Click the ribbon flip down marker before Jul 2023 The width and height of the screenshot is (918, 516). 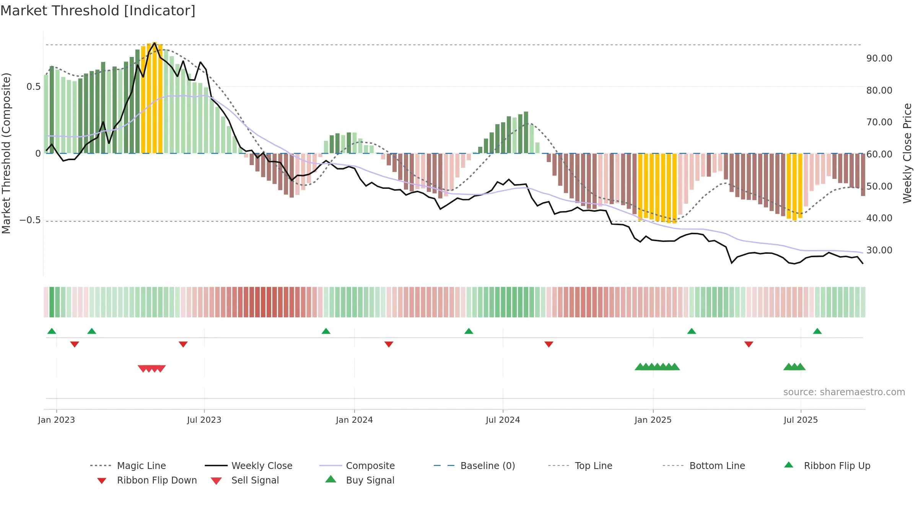183,344
